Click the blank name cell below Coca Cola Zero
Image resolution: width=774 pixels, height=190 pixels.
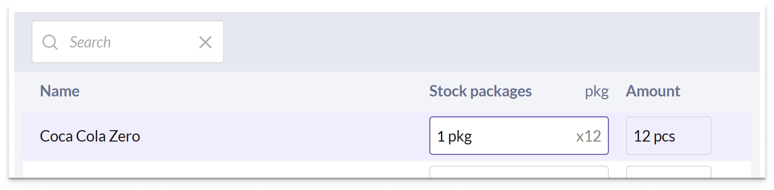[x=224, y=170]
